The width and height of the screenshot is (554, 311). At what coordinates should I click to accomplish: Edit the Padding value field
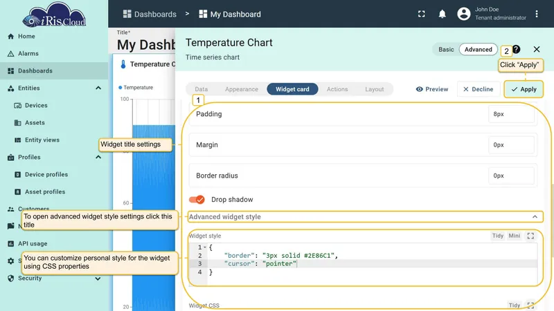click(511, 114)
